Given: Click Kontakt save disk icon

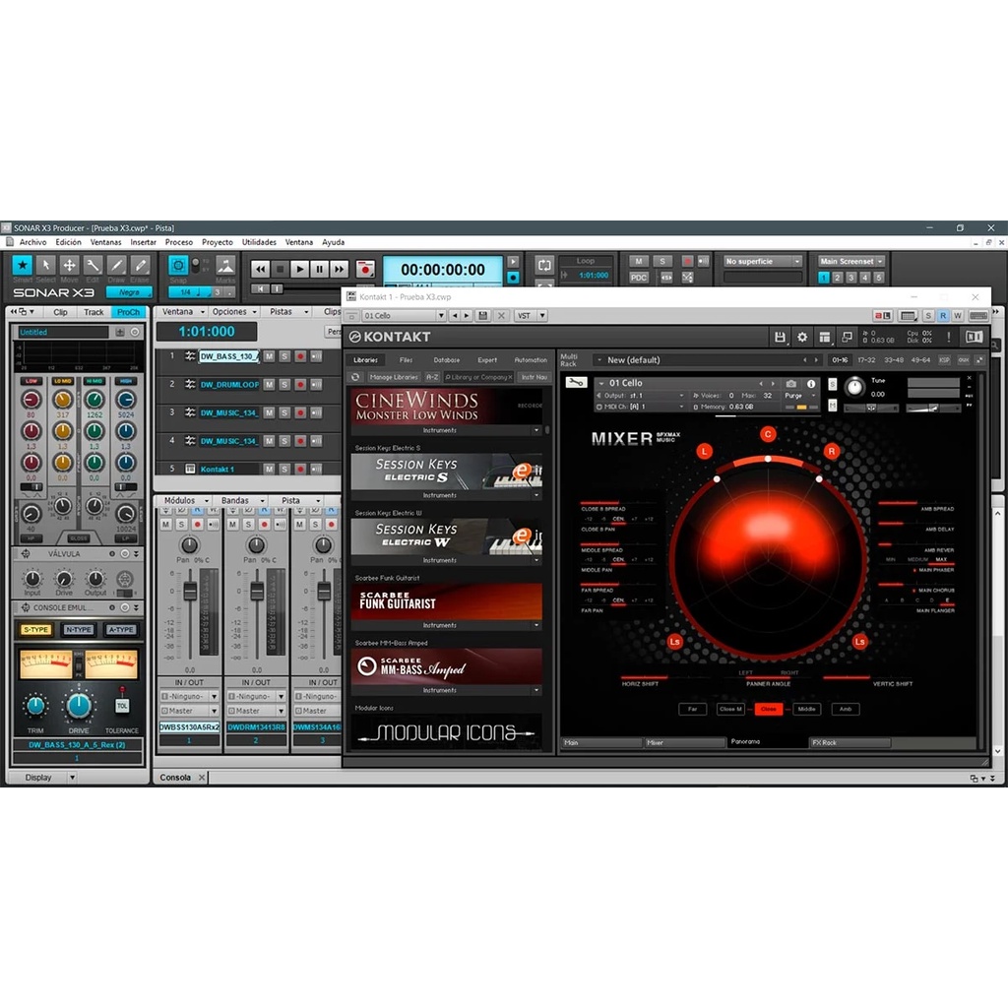Looking at the screenshot, I should click(780, 337).
